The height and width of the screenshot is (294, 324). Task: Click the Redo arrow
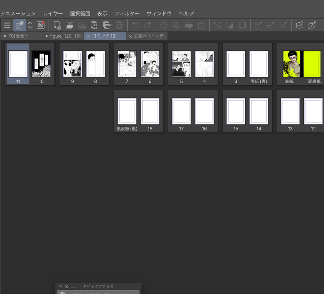coord(148,25)
